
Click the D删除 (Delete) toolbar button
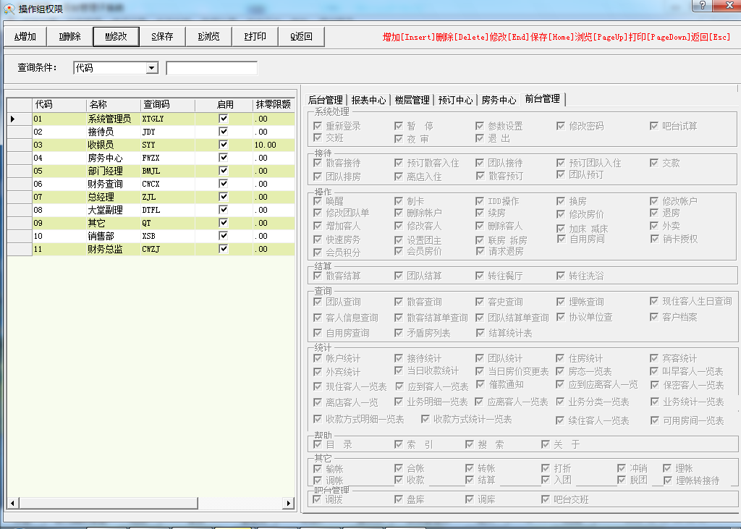[x=70, y=37]
